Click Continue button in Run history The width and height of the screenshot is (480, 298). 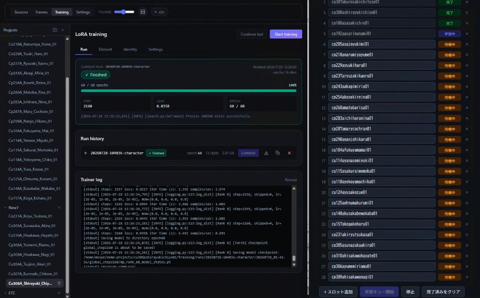point(248,153)
